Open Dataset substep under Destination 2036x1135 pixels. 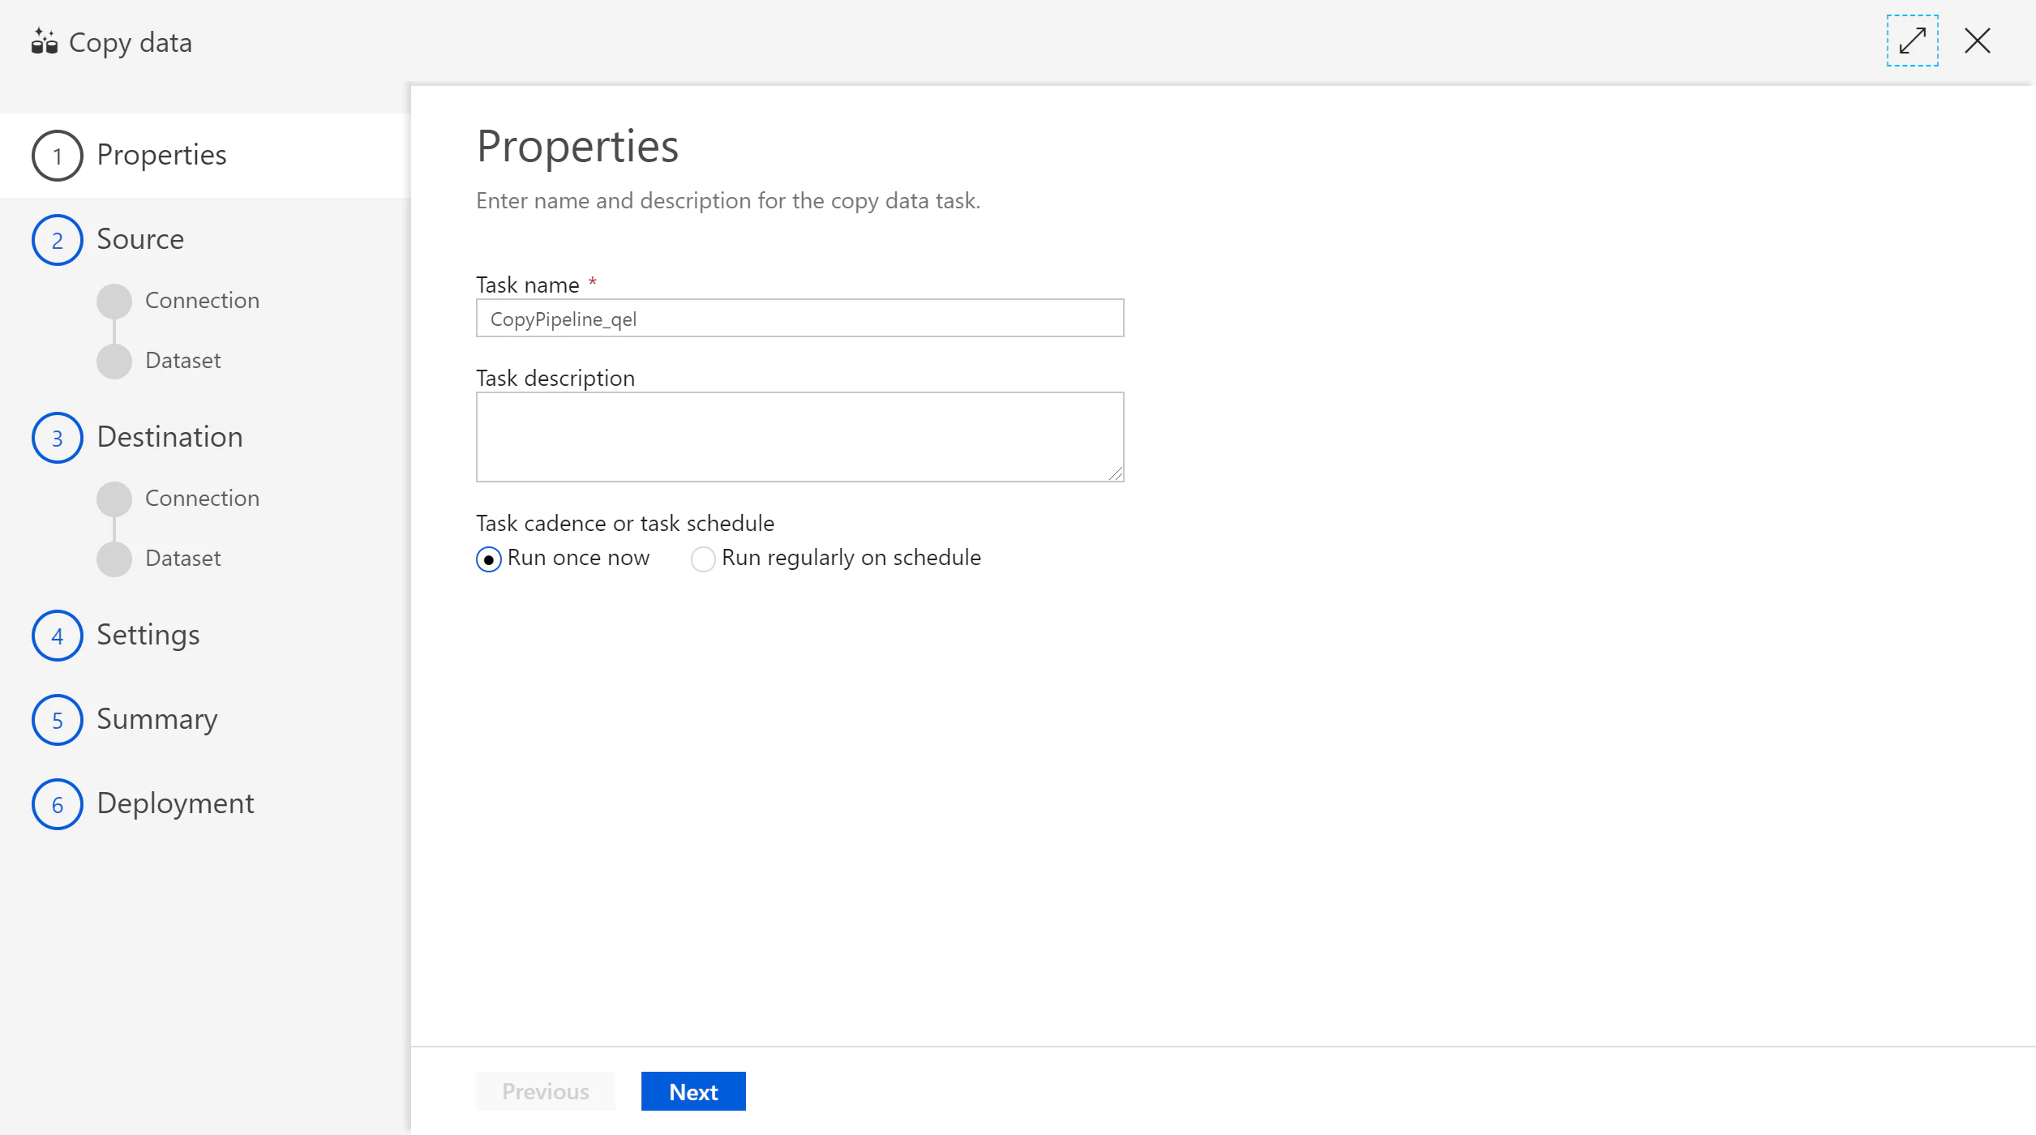(182, 559)
